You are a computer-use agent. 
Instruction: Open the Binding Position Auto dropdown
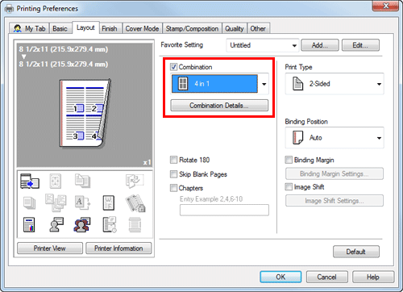coord(334,138)
